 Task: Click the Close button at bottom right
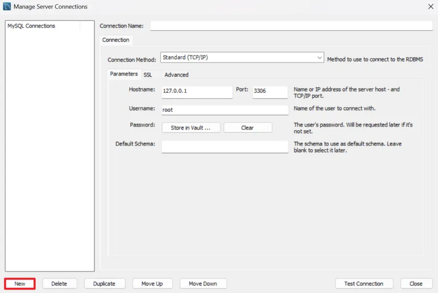[x=416, y=284]
